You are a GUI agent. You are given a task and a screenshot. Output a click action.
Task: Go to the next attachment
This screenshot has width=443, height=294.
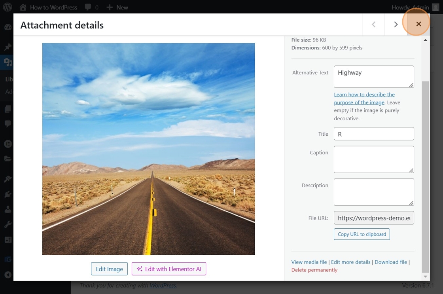pos(396,24)
